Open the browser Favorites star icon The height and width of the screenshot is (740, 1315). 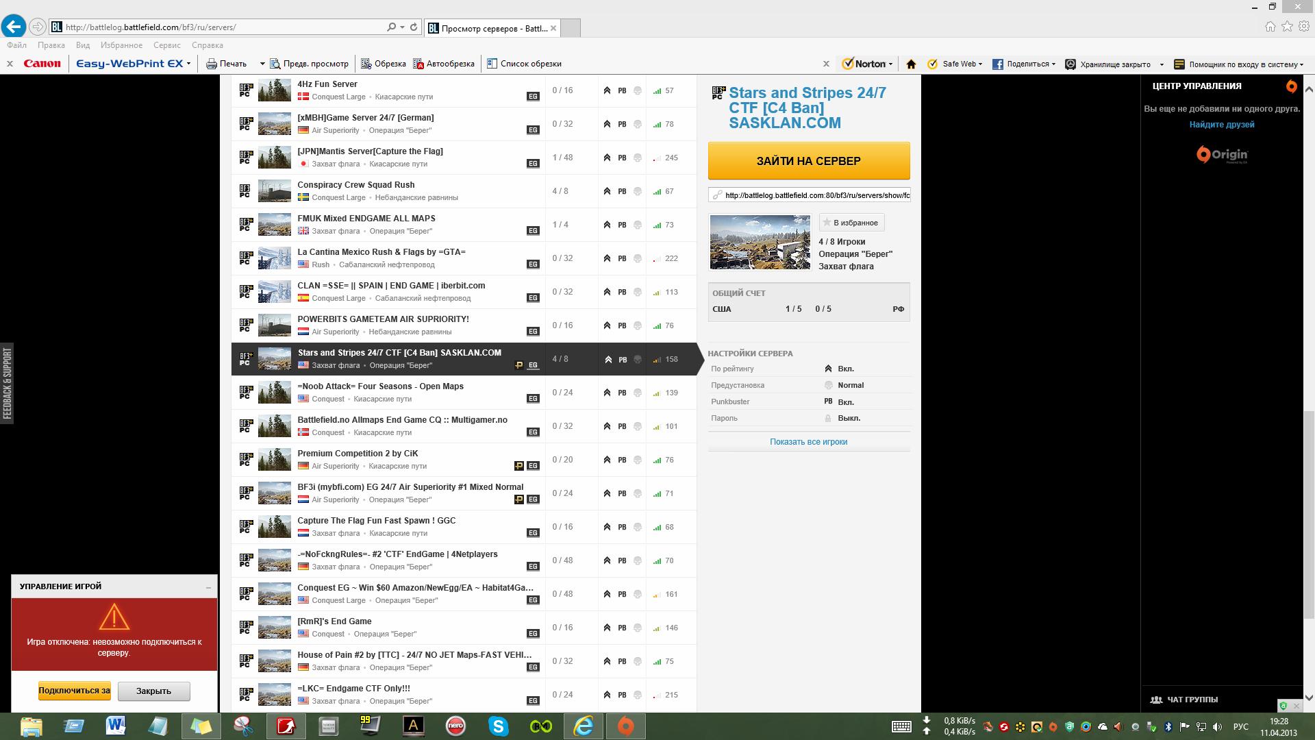pyautogui.click(x=1287, y=26)
